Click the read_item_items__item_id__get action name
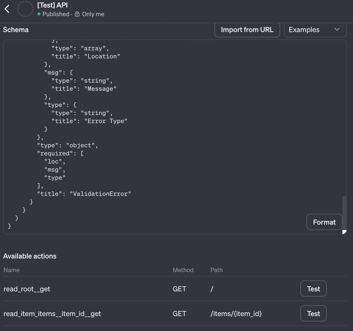Viewport: 353px width, 331px height. [52, 314]
